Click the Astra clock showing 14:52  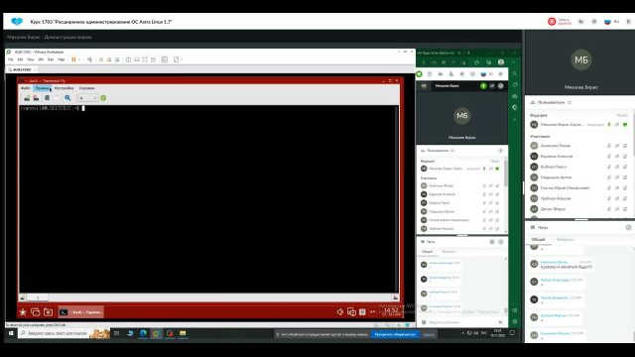point(391,311)
